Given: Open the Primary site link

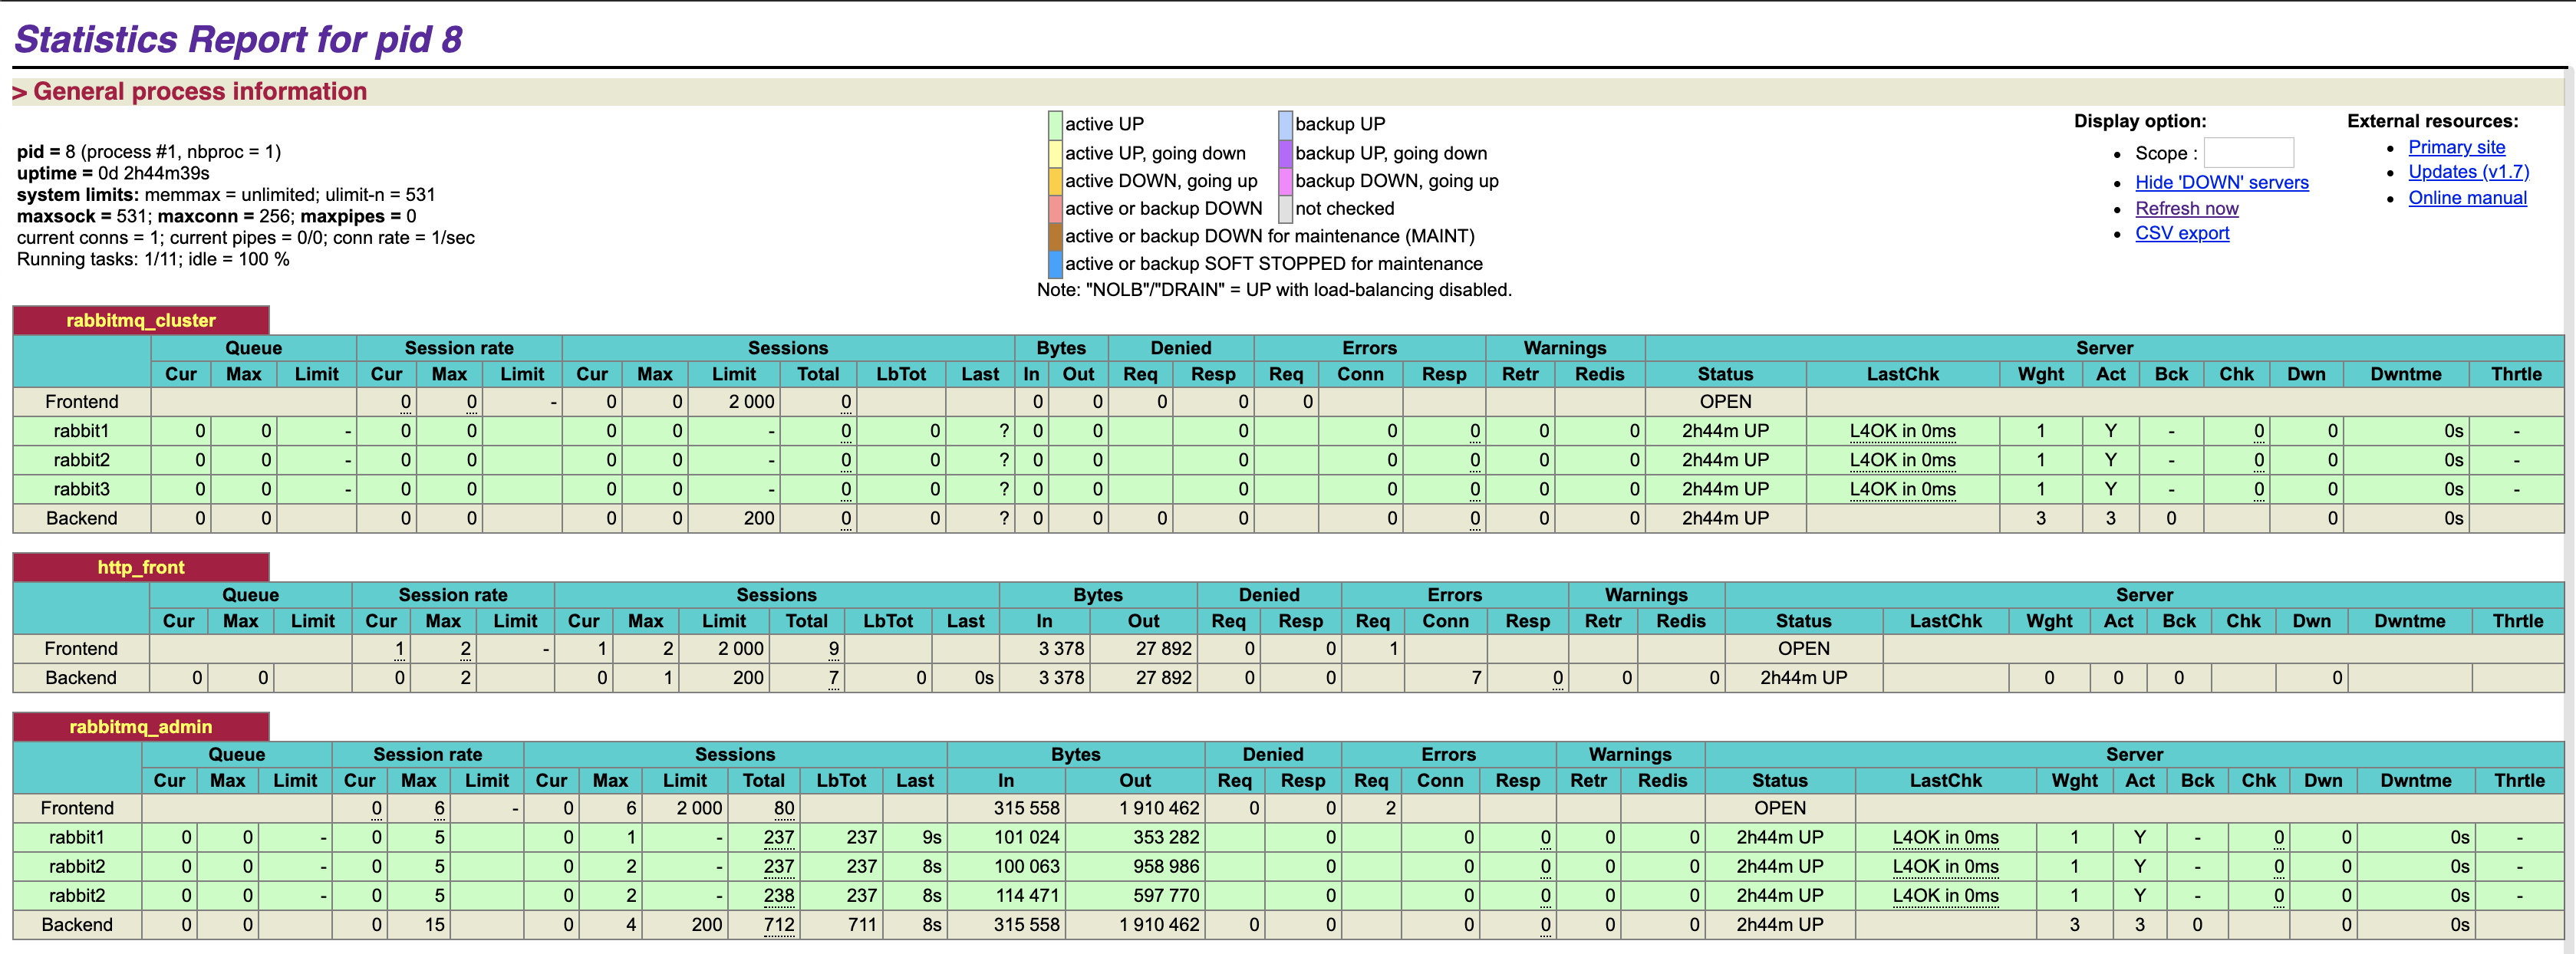Looking at the screenshot, I should (x=2456, y=148).
